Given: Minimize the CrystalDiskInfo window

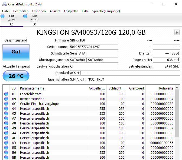Looking at the screenshot, I should (x=151, y=4).
